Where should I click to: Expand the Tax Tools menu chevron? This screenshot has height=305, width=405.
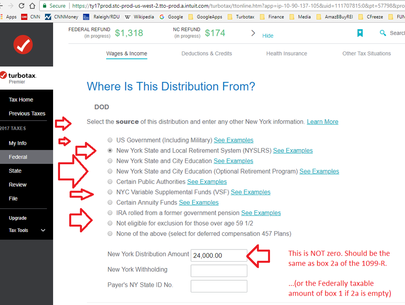click(43, 230)
